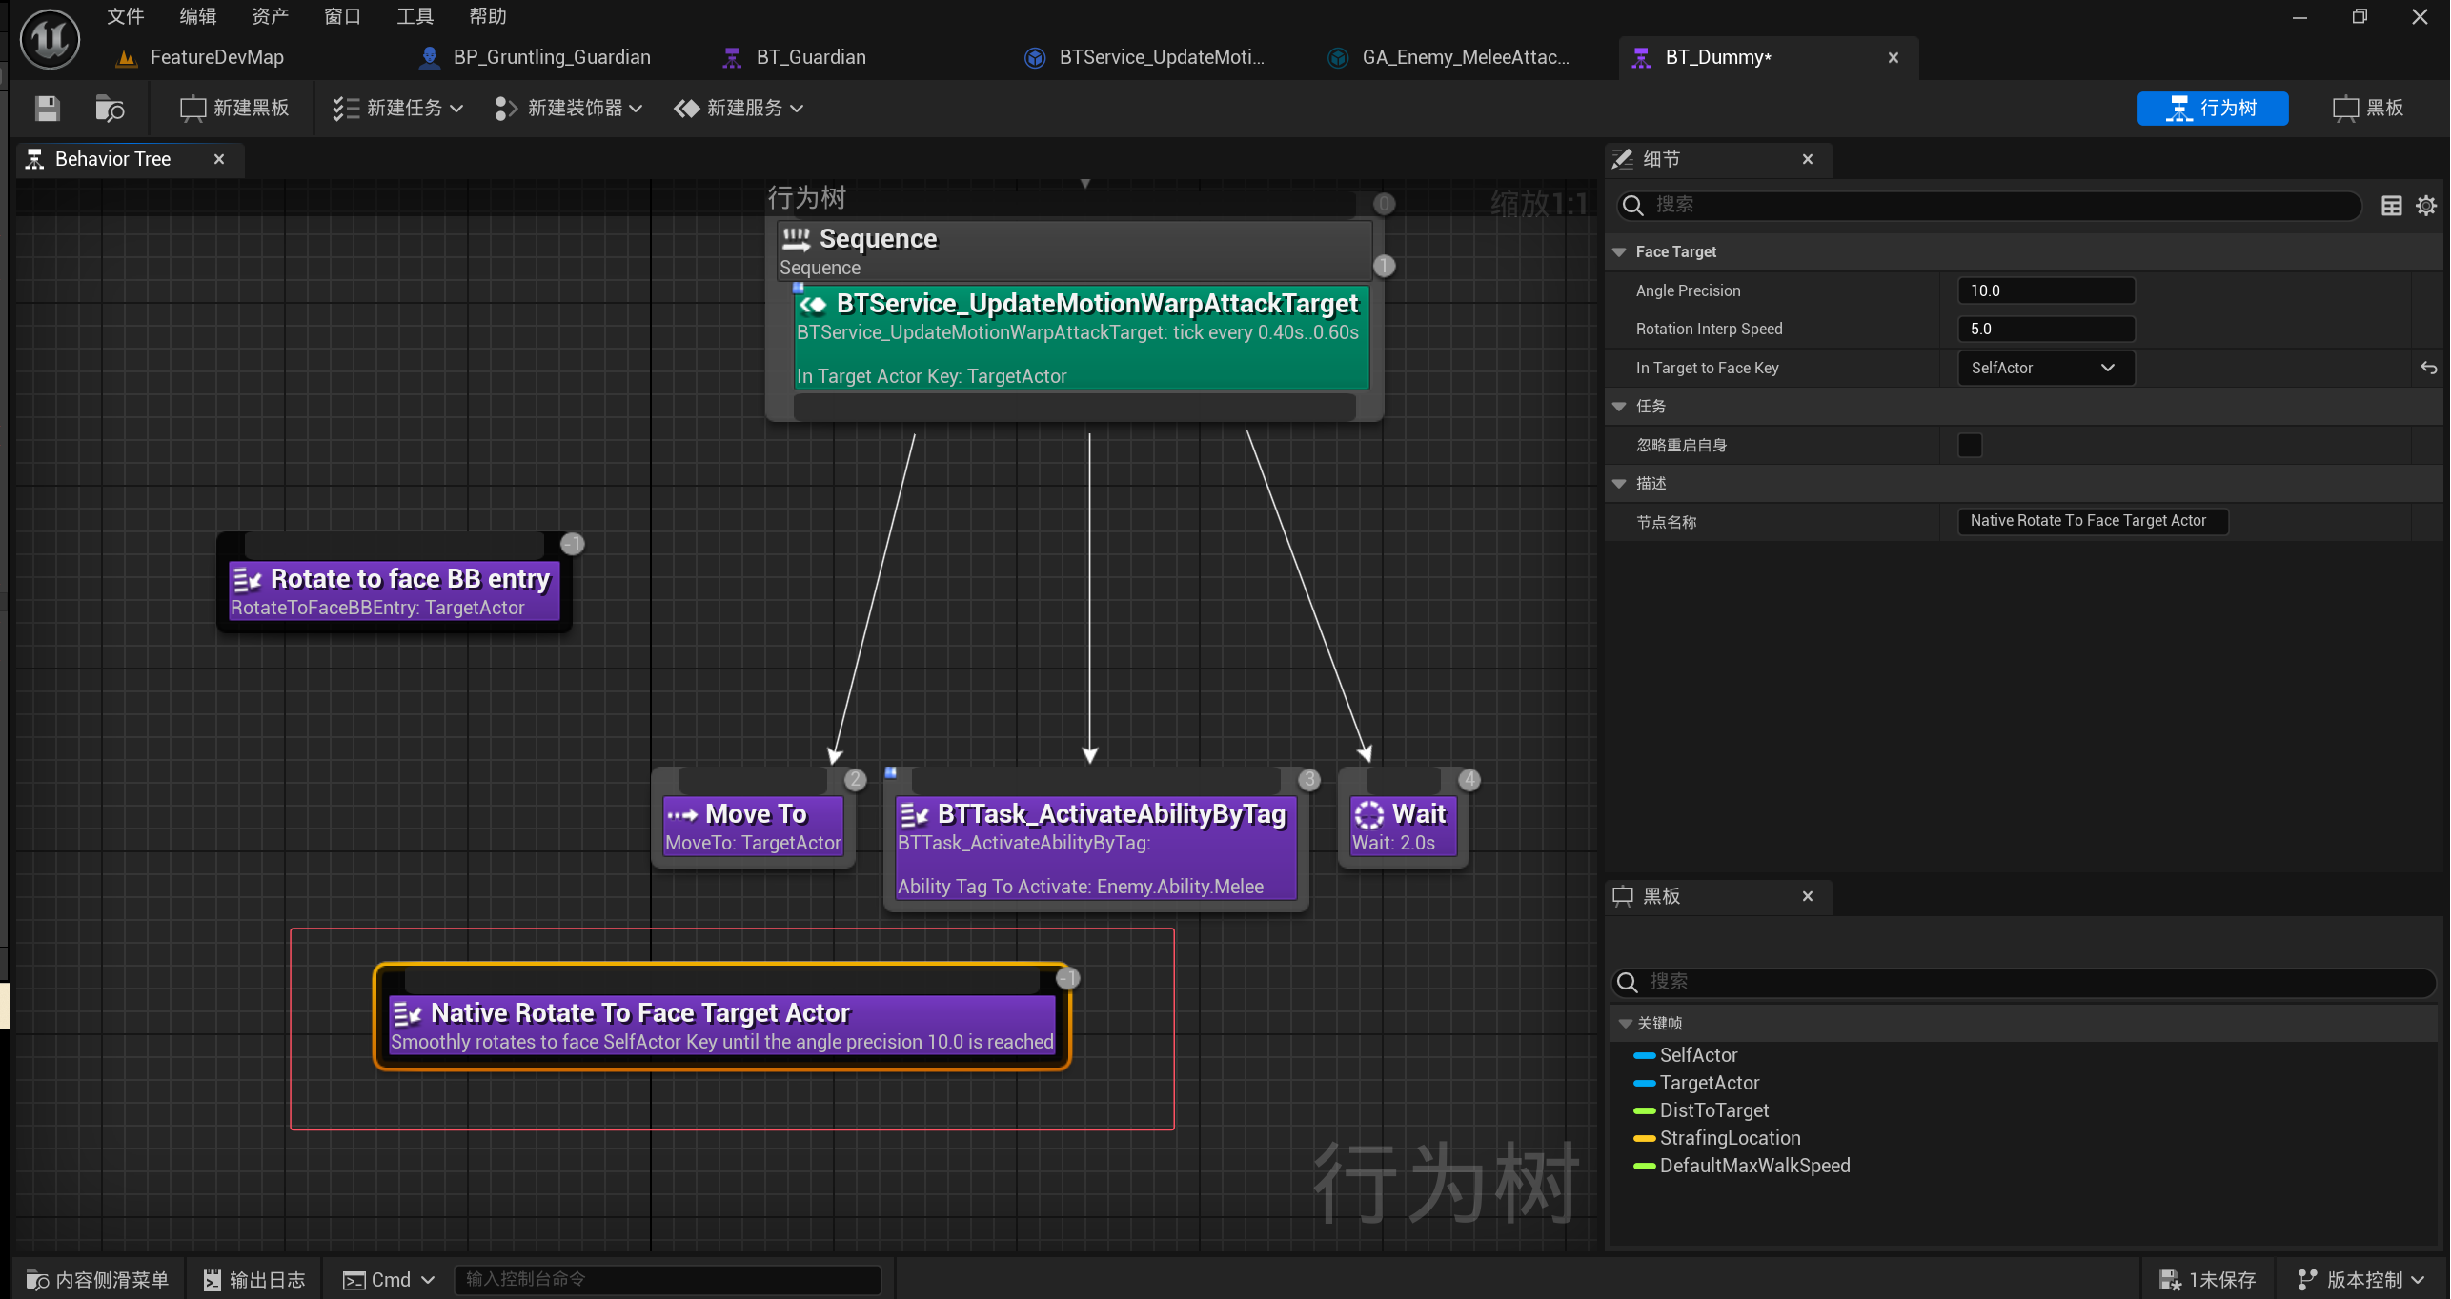Toggle the 忽略重启自身 checkbox
Viewport: 2451px width, 1299px height.
click(x=1969, y=445)
